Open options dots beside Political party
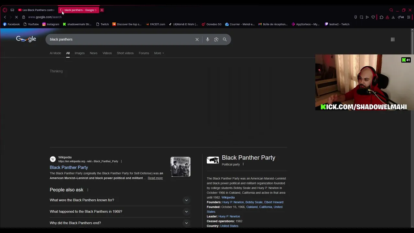 [243, 164]
